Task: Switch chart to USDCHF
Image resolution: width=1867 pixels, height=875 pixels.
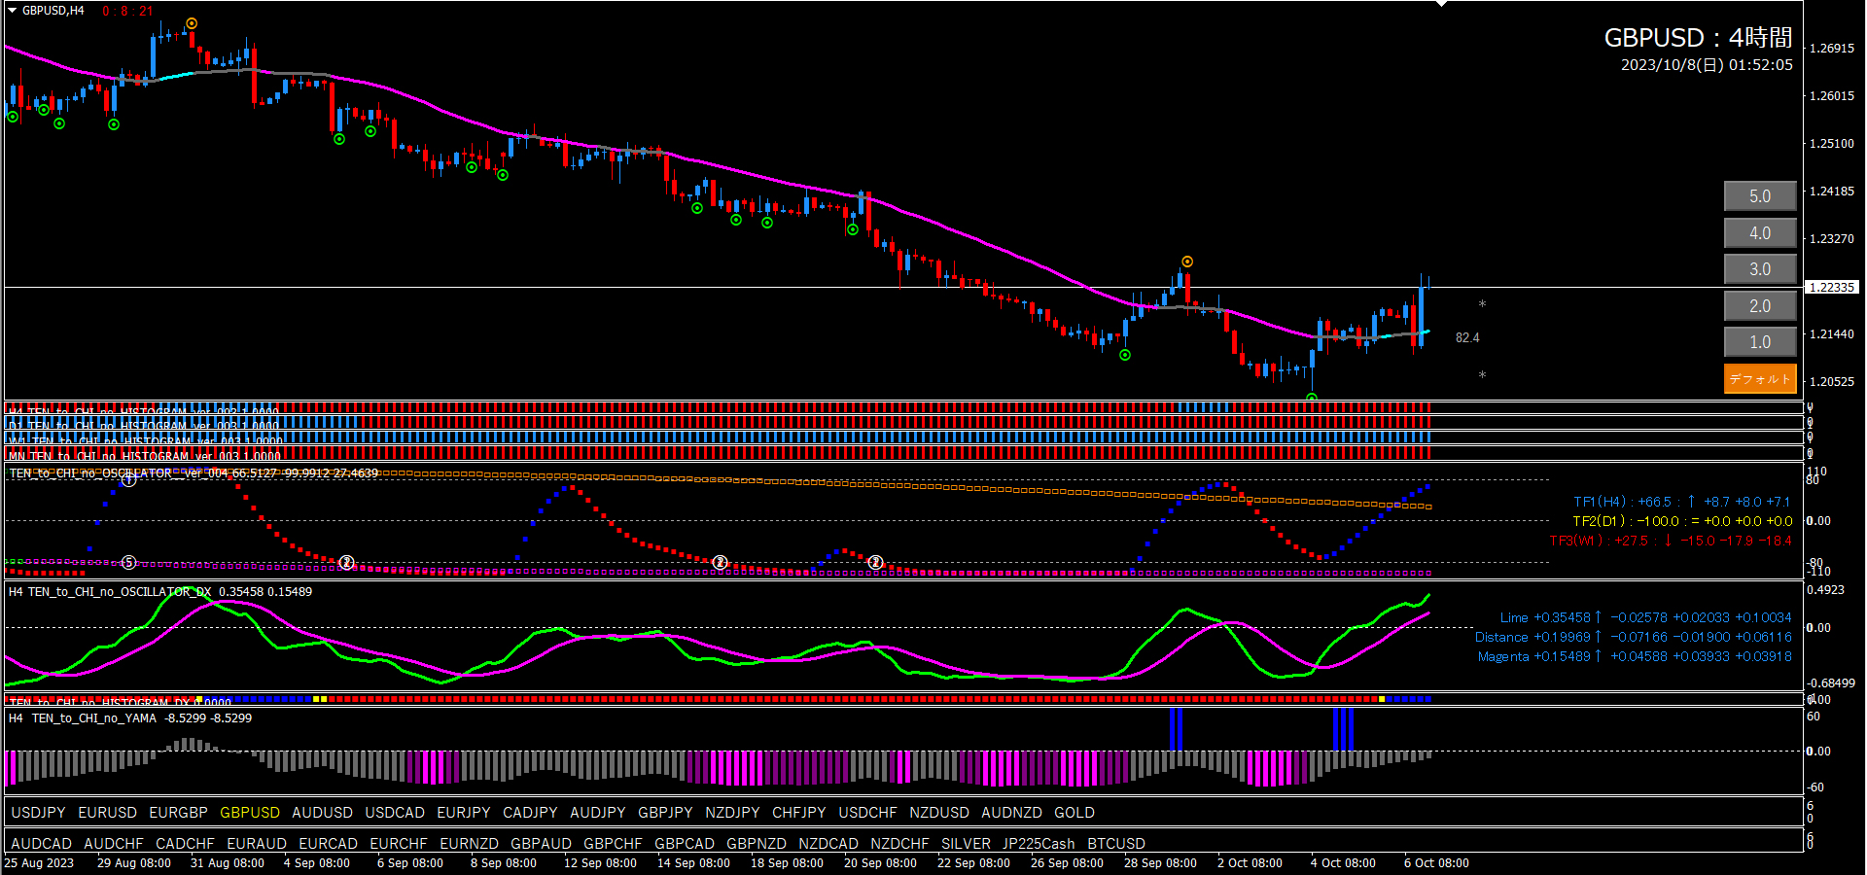Action: click(868, 813)
